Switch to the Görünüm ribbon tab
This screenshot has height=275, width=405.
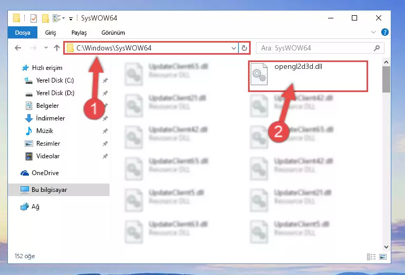[113, 33]
